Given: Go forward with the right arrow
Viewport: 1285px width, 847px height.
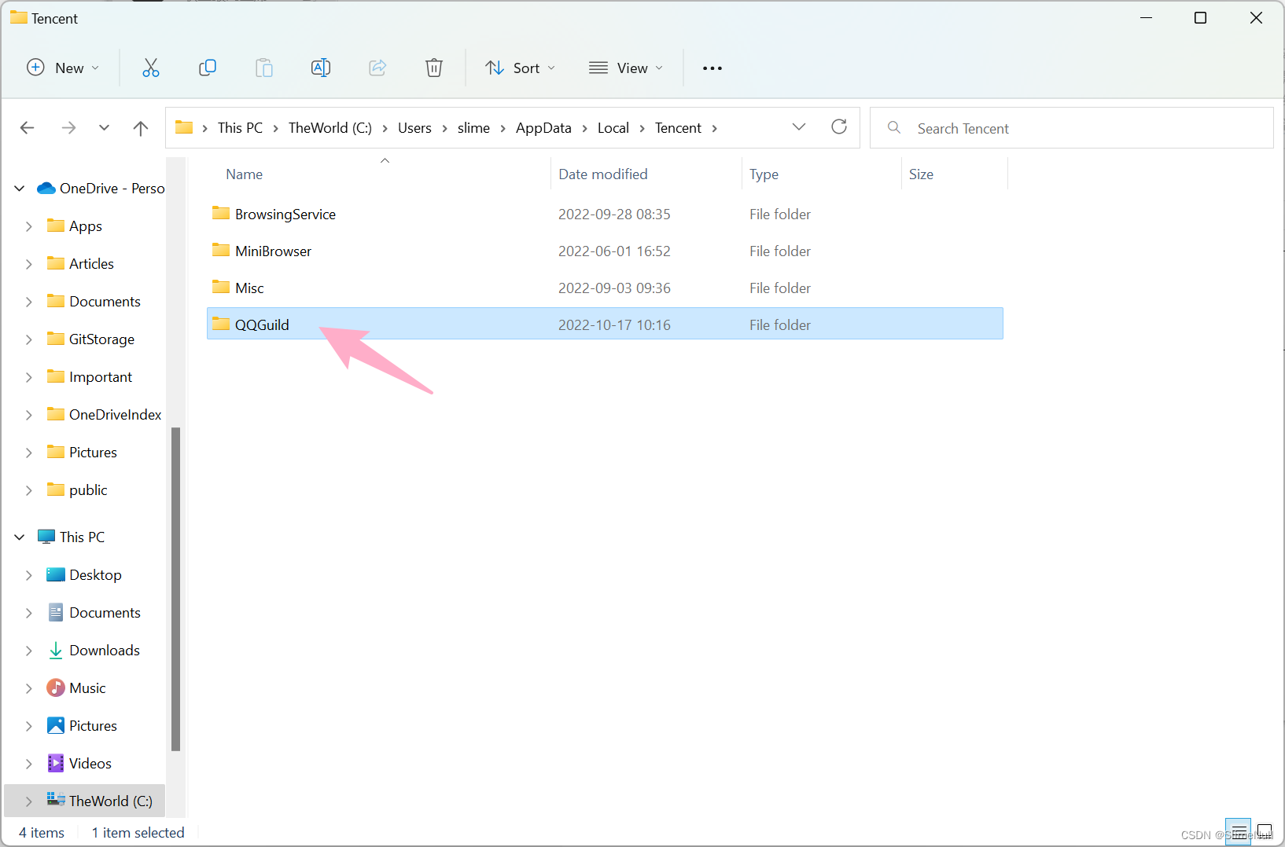Looking at the screenshot, I should (x=69, y=127).
